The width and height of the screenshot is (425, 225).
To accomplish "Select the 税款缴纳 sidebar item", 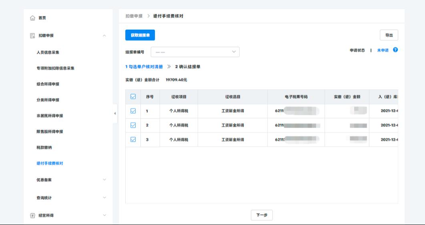I will tap(44, 147).
